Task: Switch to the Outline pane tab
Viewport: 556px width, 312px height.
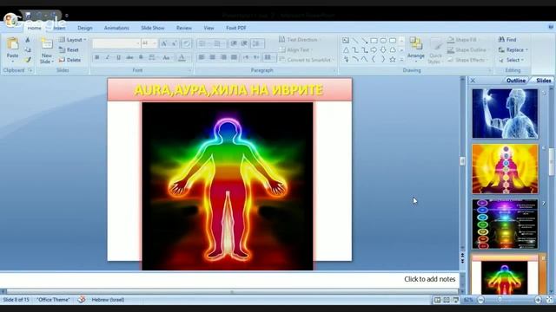Action: tap(516, 81)
